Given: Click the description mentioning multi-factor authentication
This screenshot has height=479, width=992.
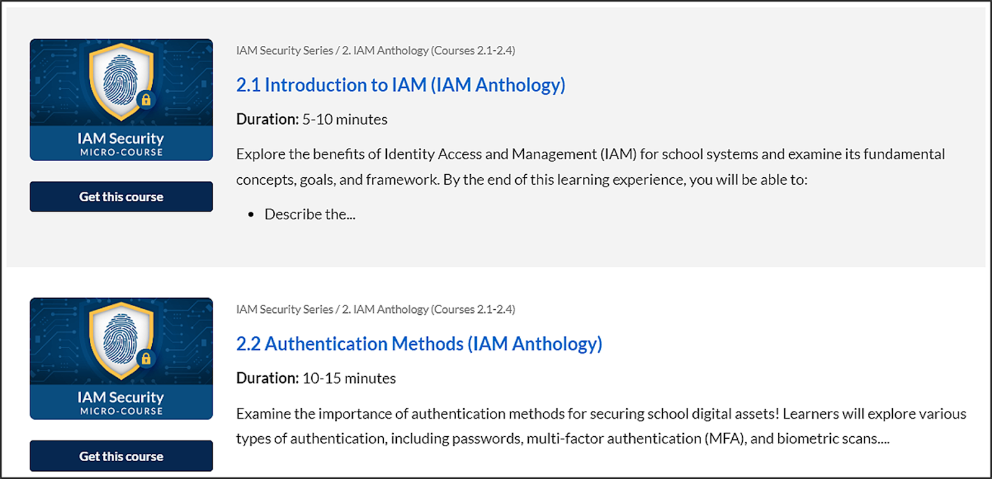Looking at the screenshot, I should tap(601, 426).
